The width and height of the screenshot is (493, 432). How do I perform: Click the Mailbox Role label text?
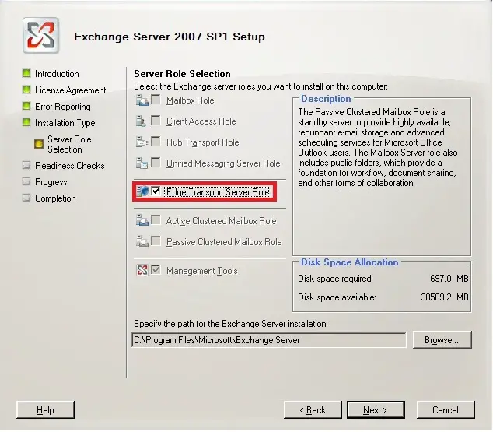tap(191, 100)
